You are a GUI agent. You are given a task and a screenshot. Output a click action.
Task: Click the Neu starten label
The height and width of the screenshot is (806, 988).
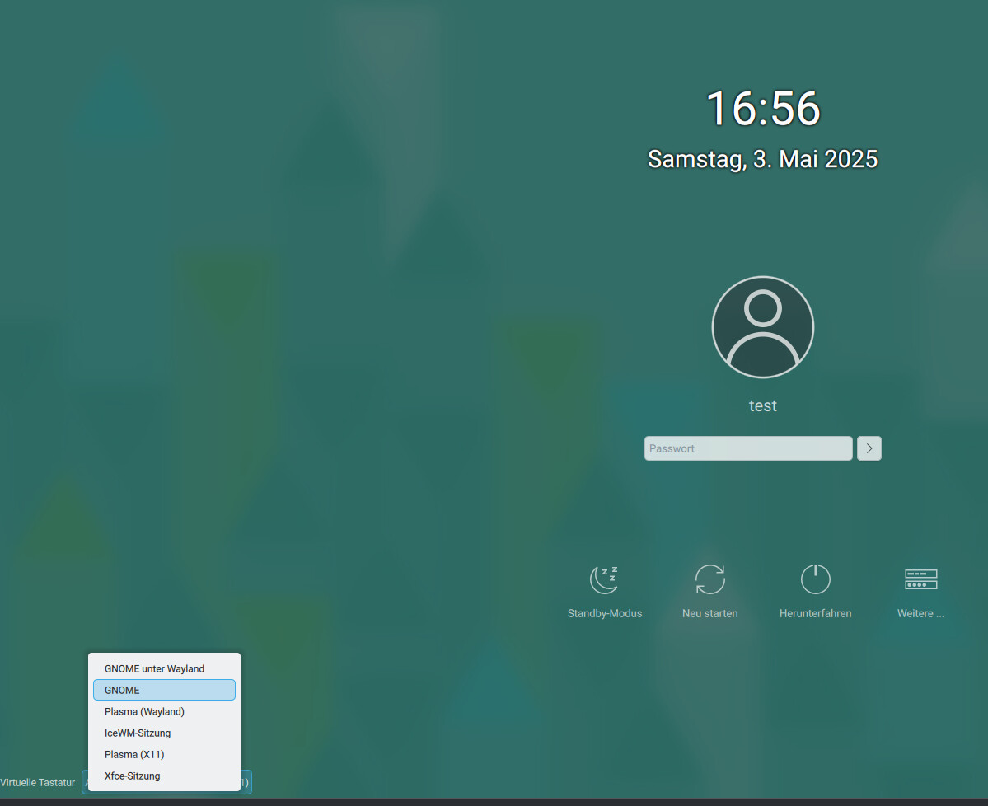(709, 613)
